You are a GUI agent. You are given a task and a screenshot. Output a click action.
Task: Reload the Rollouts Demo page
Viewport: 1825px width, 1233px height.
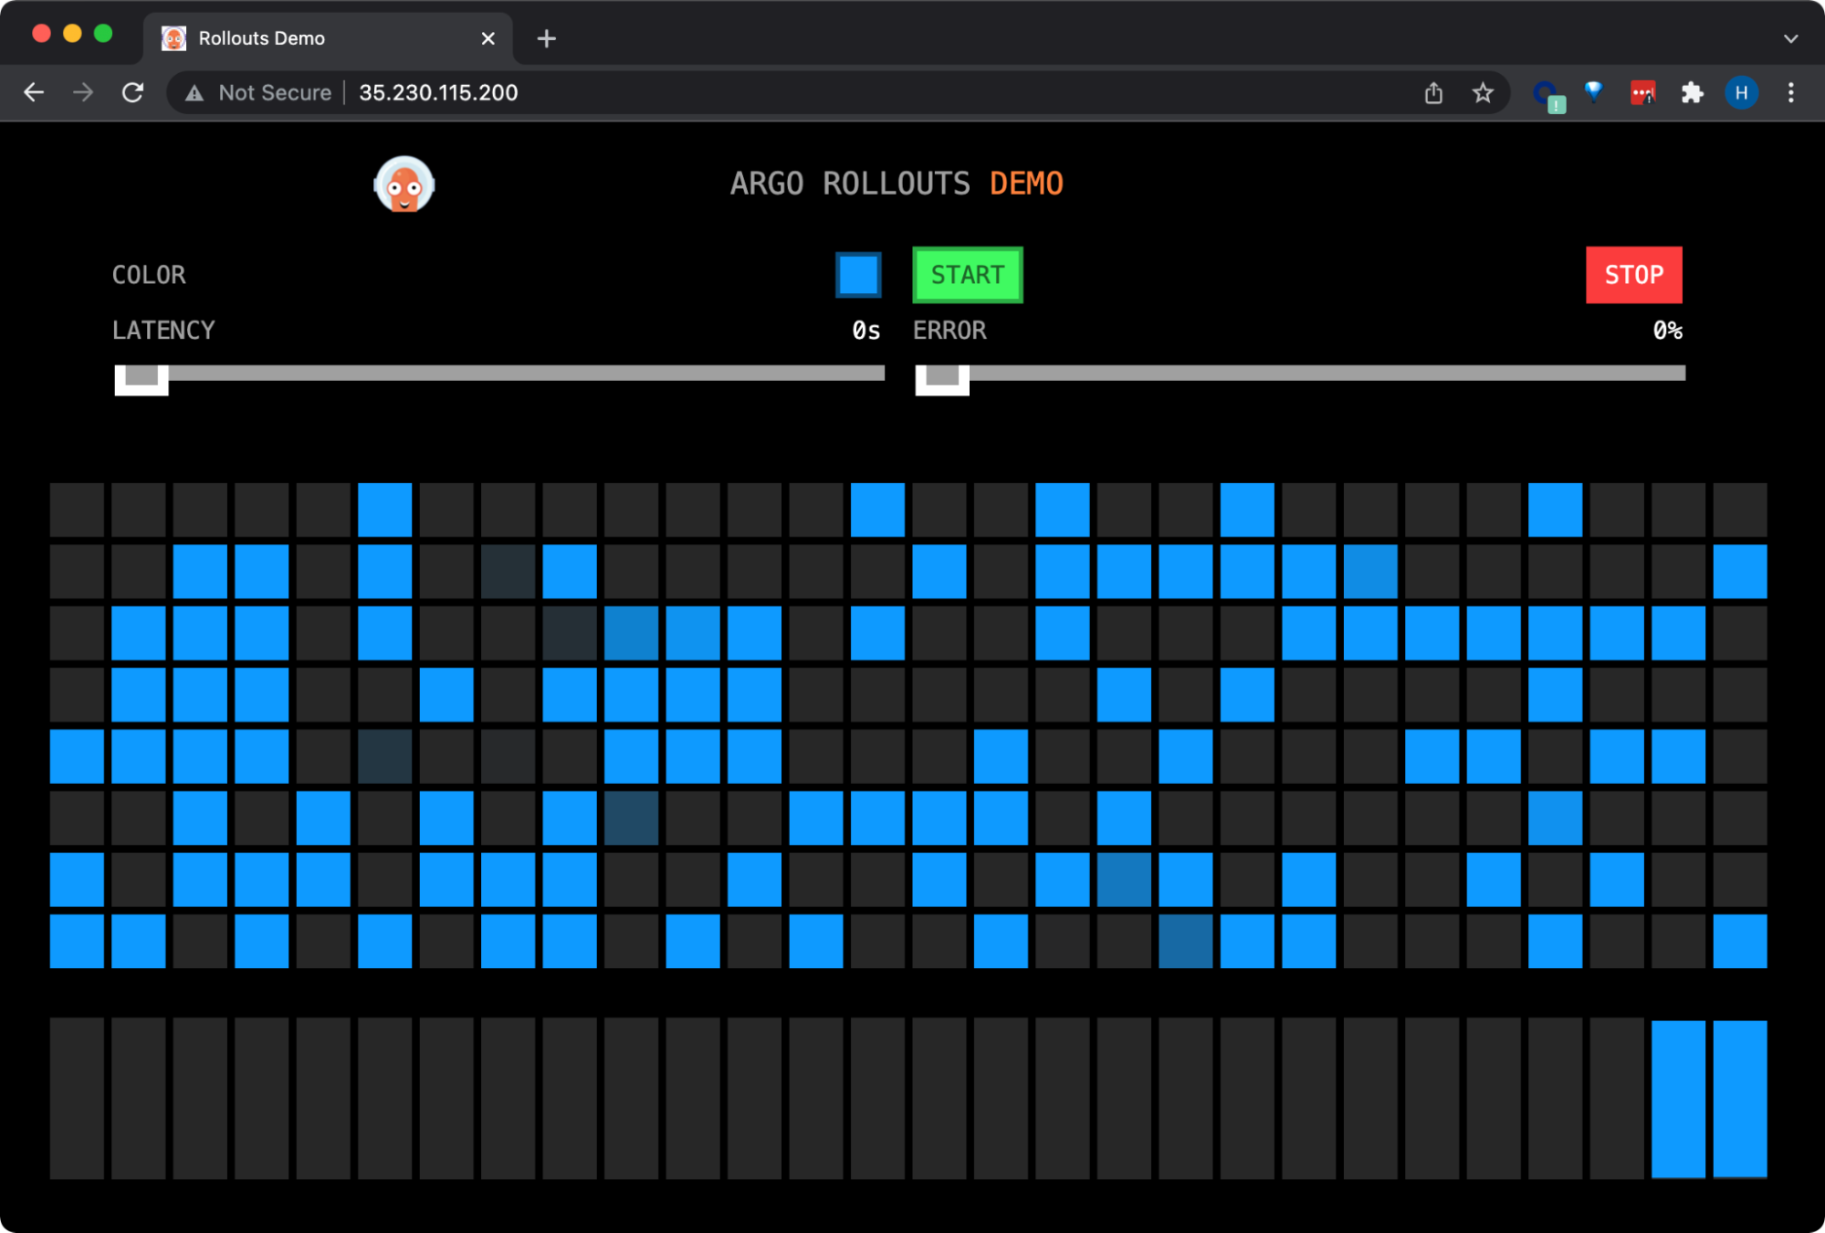click(133, 92)
